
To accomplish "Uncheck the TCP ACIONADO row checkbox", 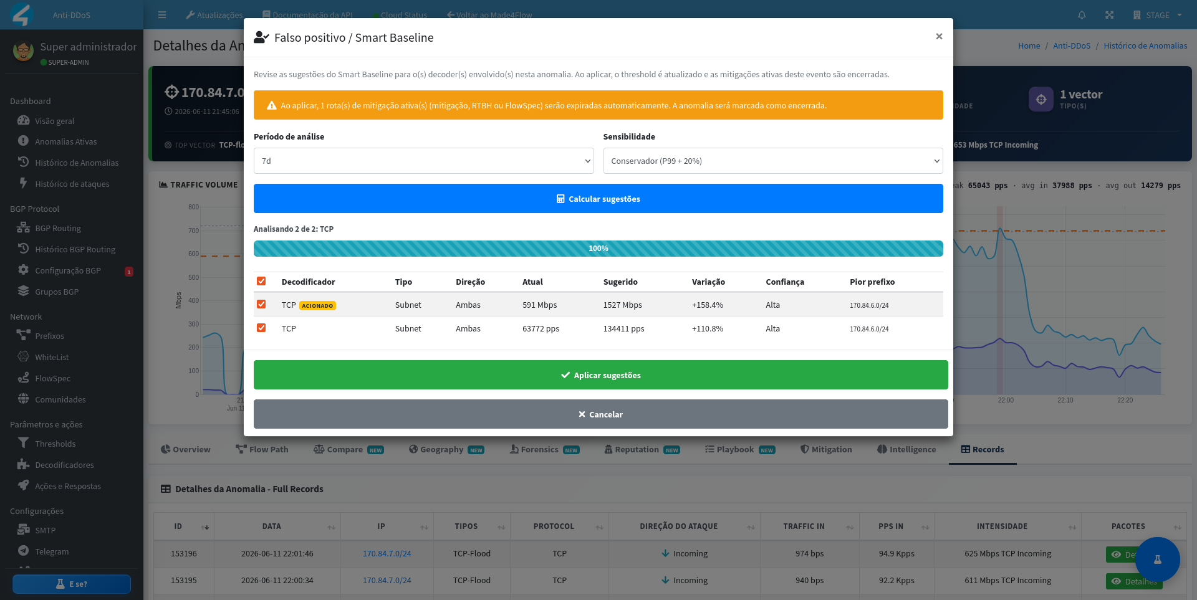I will pyautogui.click(x=261, y=304).
